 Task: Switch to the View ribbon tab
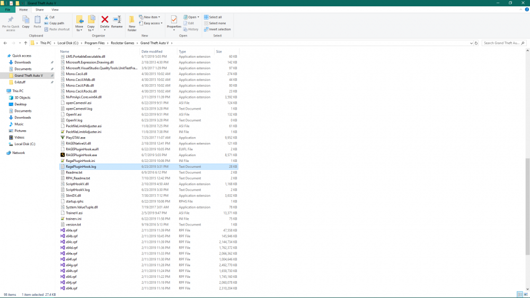coord(55,10)
